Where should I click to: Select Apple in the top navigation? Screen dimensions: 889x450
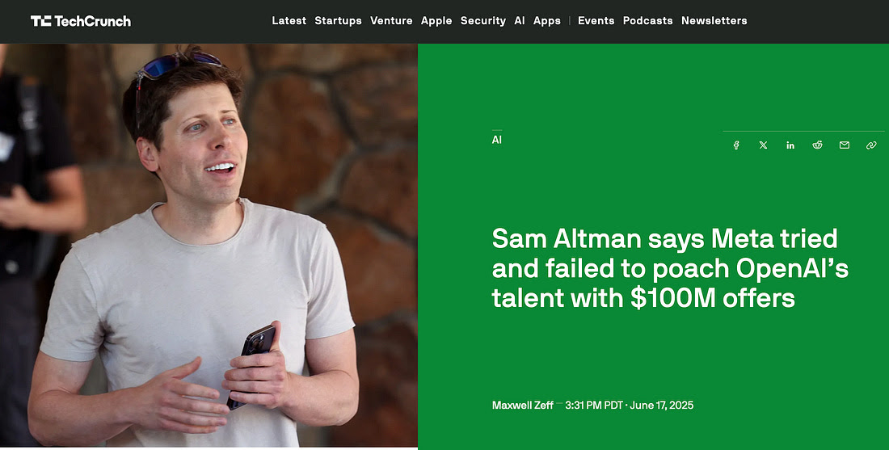click(436, 21)
